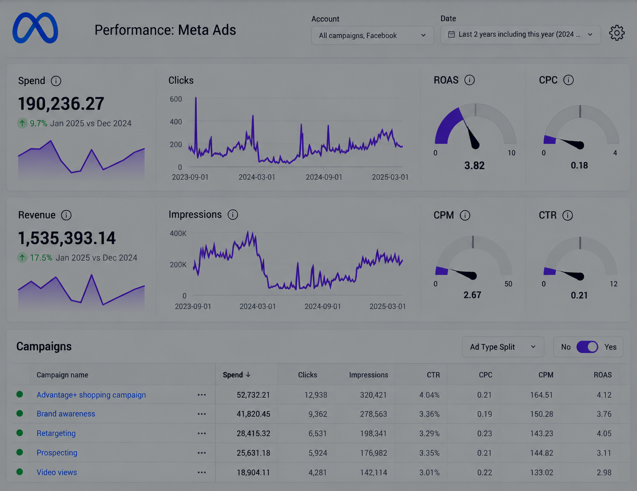The image size is (637, 491).
Task: Open the settings gear icon
Action: 617,33
